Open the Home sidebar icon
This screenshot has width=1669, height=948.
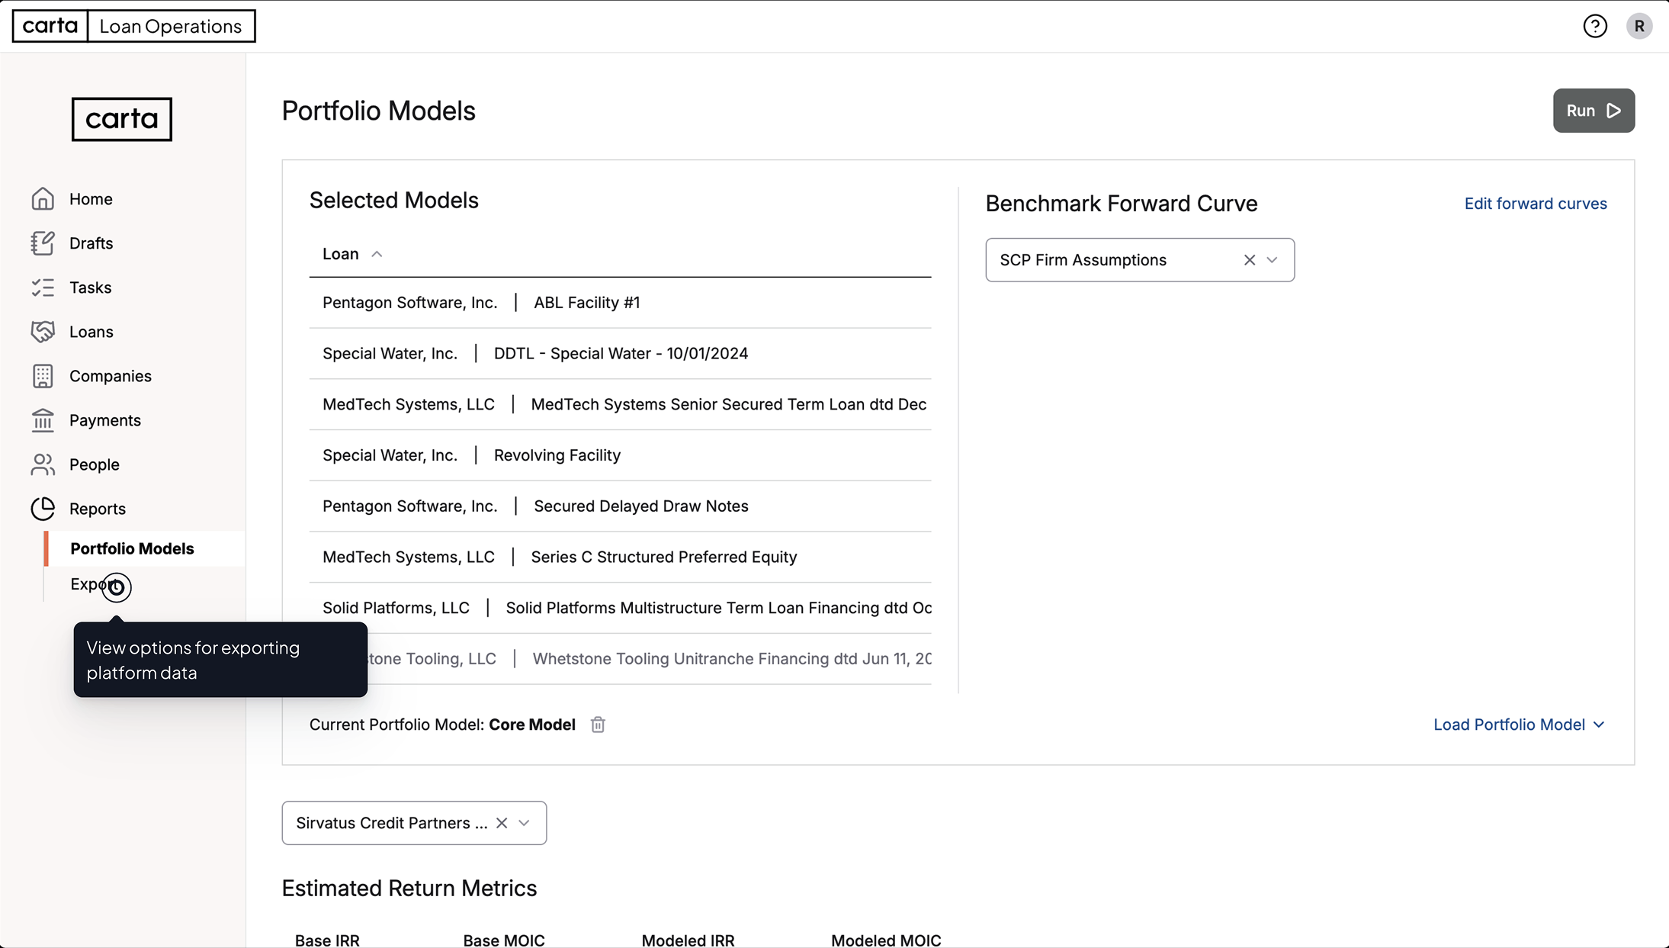[x=43, y=198]
